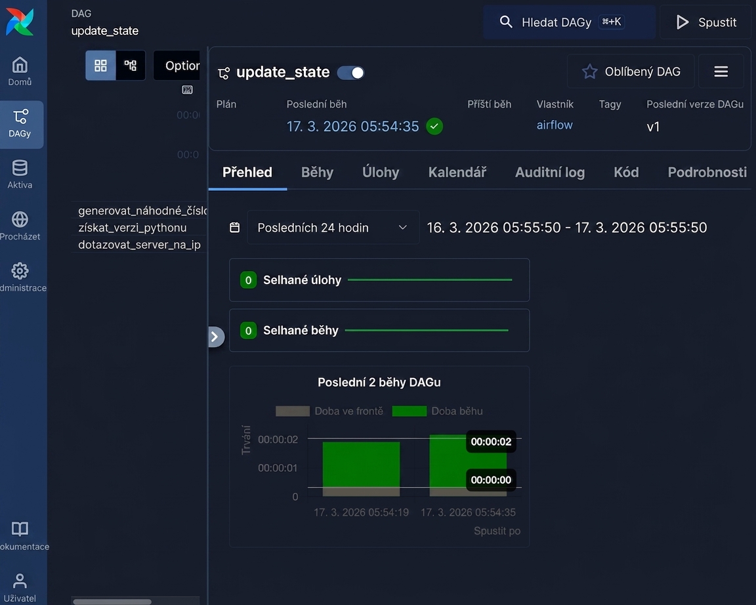Open Administrace settings gear
This screenshot has height=605, width=756.
pyautogui.click(x=20, y=277)
